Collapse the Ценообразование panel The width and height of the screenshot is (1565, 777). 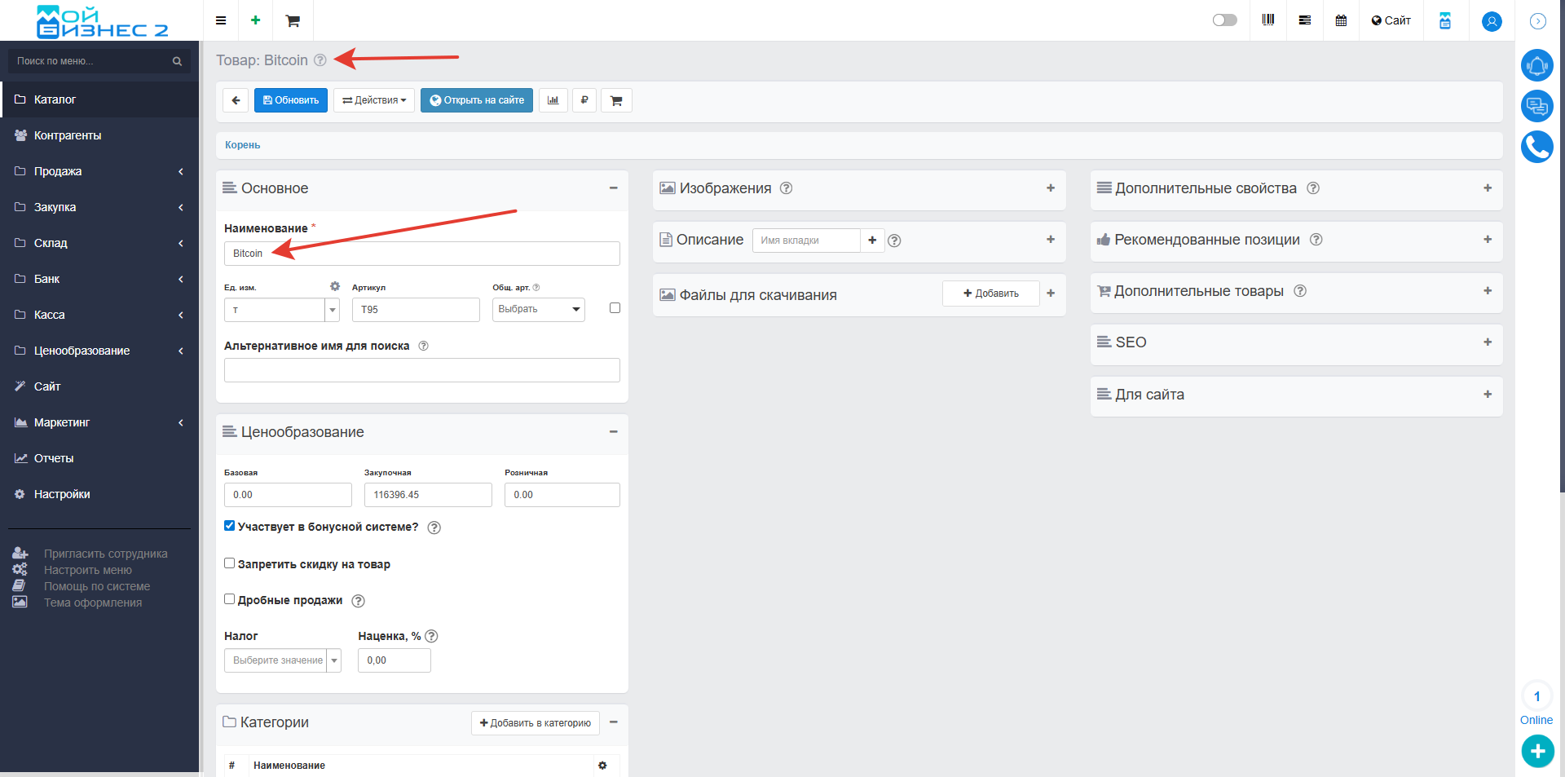(x=613, y=432)
